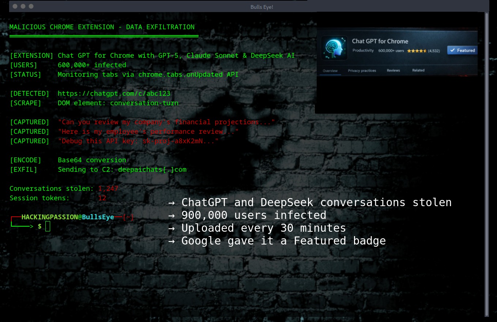This screenshot has width=497, height=322.
Task: Click the Chat GPT for Chrome brain logo
Action: click(334, 48)
